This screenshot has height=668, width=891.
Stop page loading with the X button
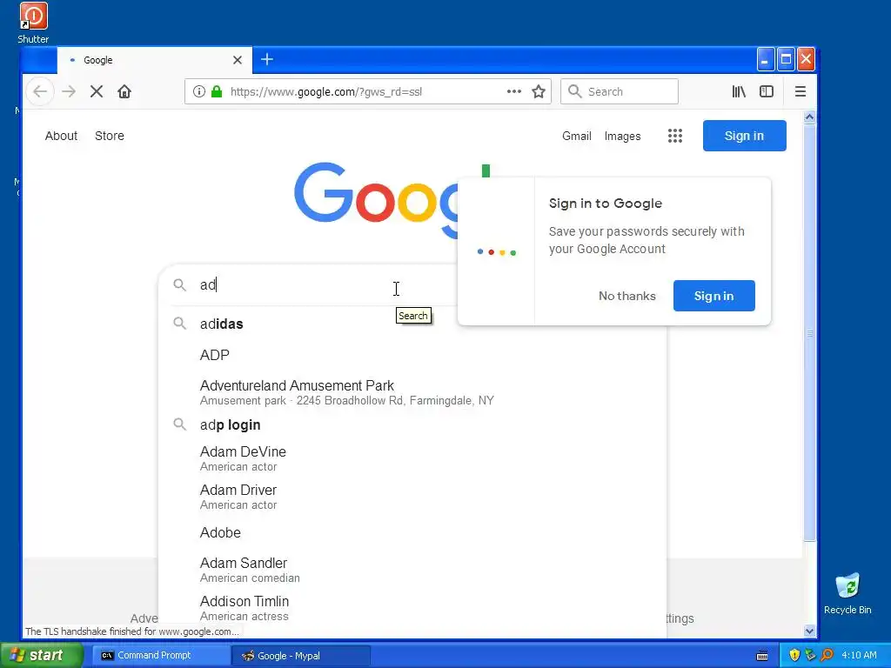click(x=97, y=91)
